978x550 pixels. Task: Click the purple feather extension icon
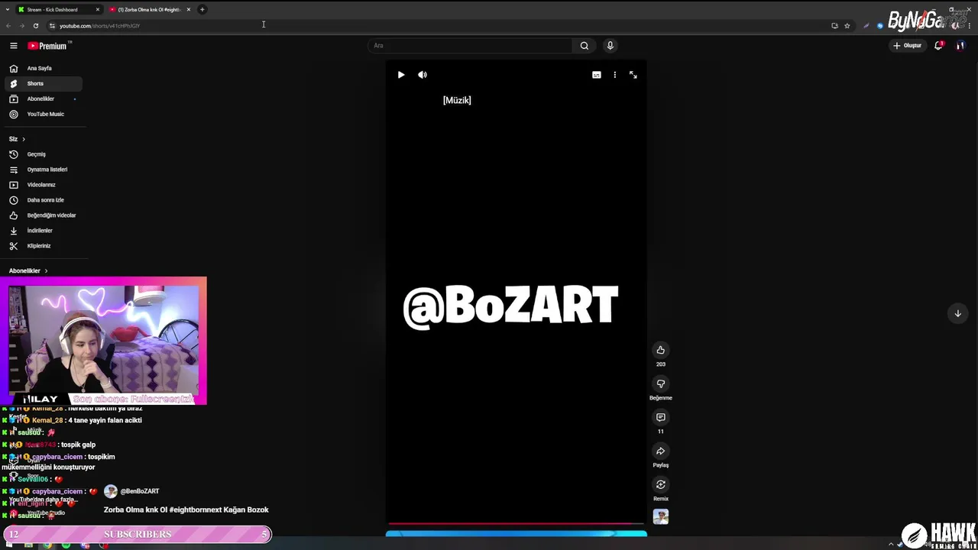866,26
